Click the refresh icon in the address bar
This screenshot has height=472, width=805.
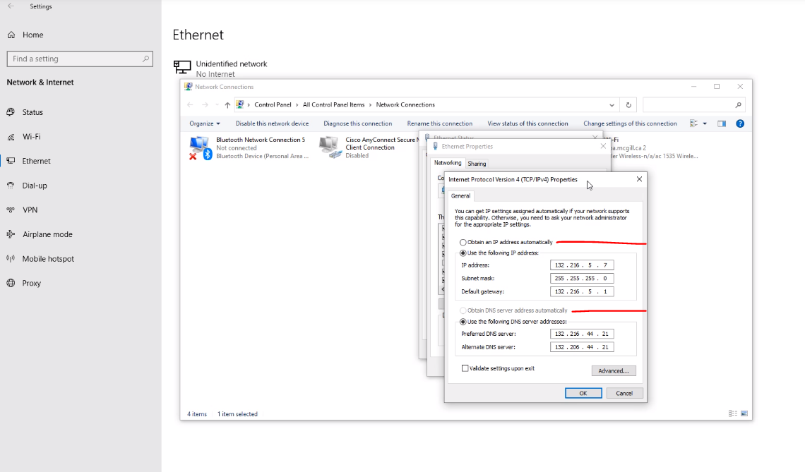point(628,104)
